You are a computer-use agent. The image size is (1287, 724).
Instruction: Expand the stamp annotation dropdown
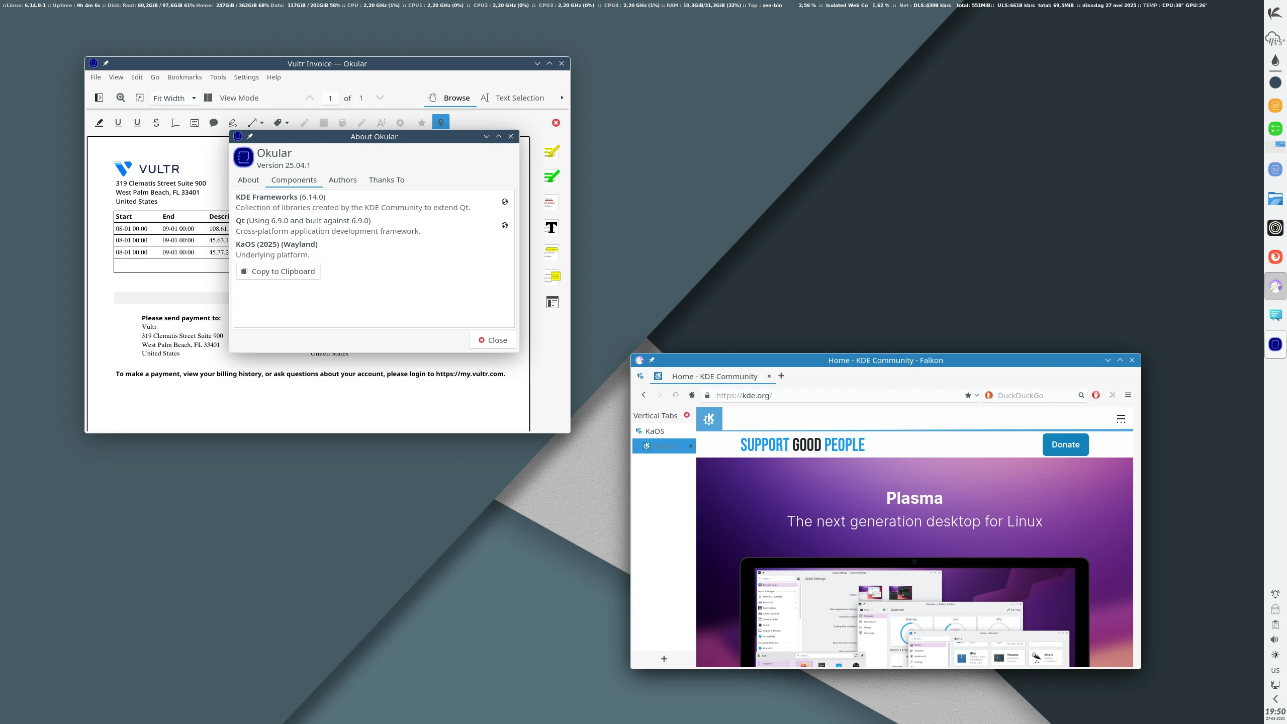[287, 123]
